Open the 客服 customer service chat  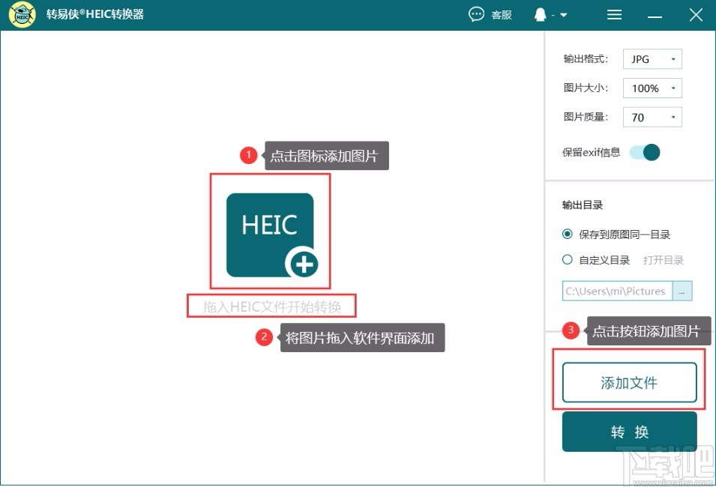click(x=490, y=14)
